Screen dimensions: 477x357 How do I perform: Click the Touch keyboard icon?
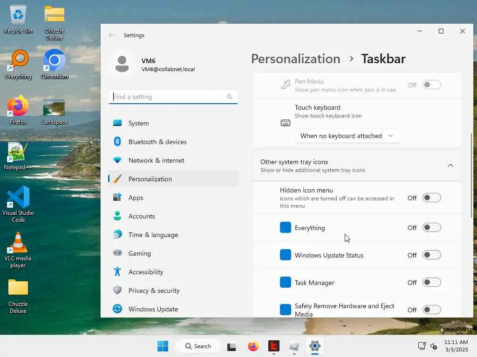click(x=286, y=123)
